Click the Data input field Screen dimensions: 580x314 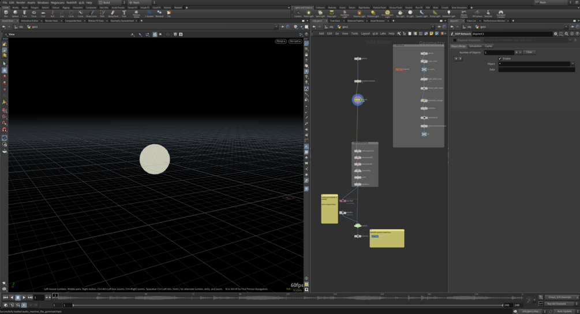(x=536, y=69)
